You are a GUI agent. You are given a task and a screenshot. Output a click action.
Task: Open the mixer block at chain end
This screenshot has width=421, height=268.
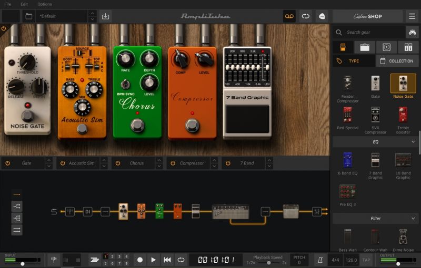tap(317, 212)
